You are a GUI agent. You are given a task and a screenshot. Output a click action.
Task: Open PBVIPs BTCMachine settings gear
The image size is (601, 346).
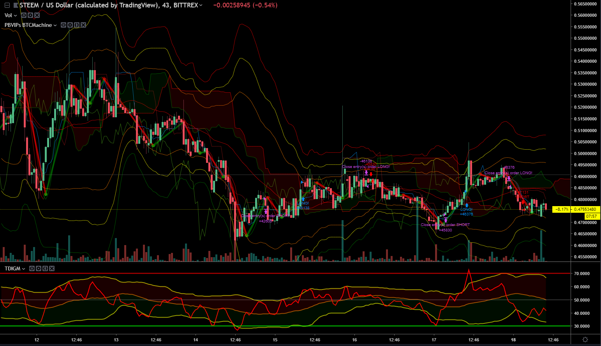pos(70,25)
